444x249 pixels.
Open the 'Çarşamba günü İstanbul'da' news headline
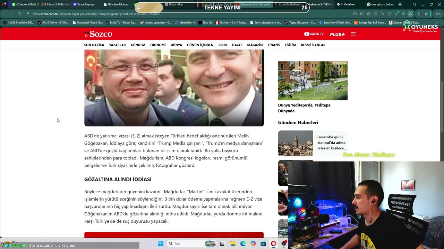[332, 142]
